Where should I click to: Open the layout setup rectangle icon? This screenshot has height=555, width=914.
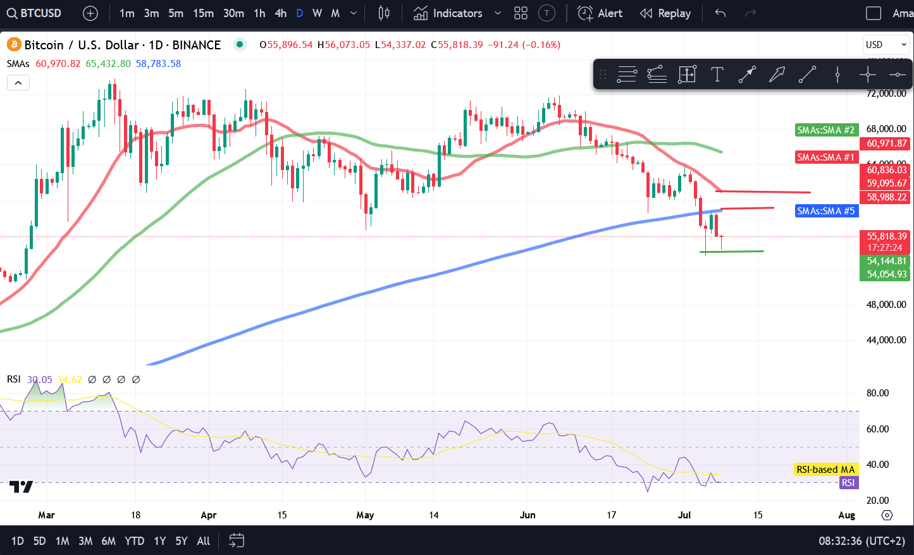pyautogui.click(x=874, y=13)
